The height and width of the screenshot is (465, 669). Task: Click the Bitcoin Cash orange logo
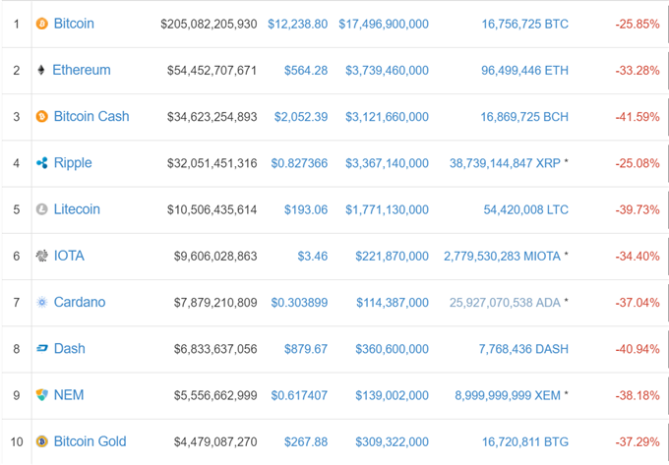click(41, 116)
